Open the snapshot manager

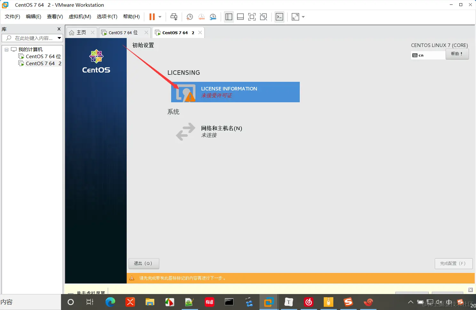(x=213, y=17)
